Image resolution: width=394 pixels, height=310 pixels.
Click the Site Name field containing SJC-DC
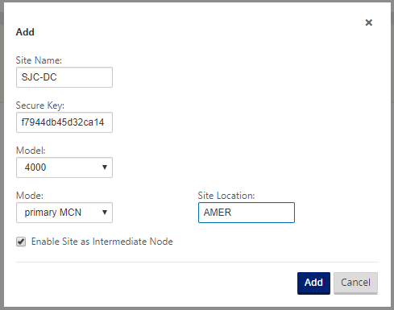point(64,77)
